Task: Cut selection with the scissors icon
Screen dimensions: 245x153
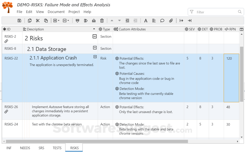Action: [38, 21]
